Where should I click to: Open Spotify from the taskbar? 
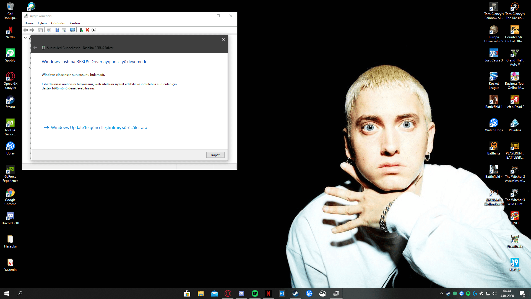tap(255, 293)
